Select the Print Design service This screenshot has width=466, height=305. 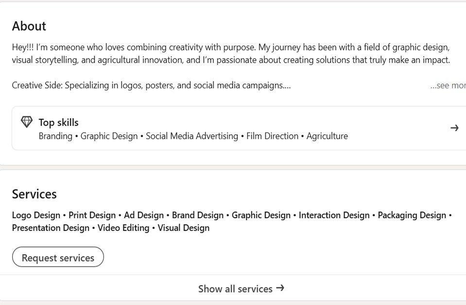click(x=92, y=215)
